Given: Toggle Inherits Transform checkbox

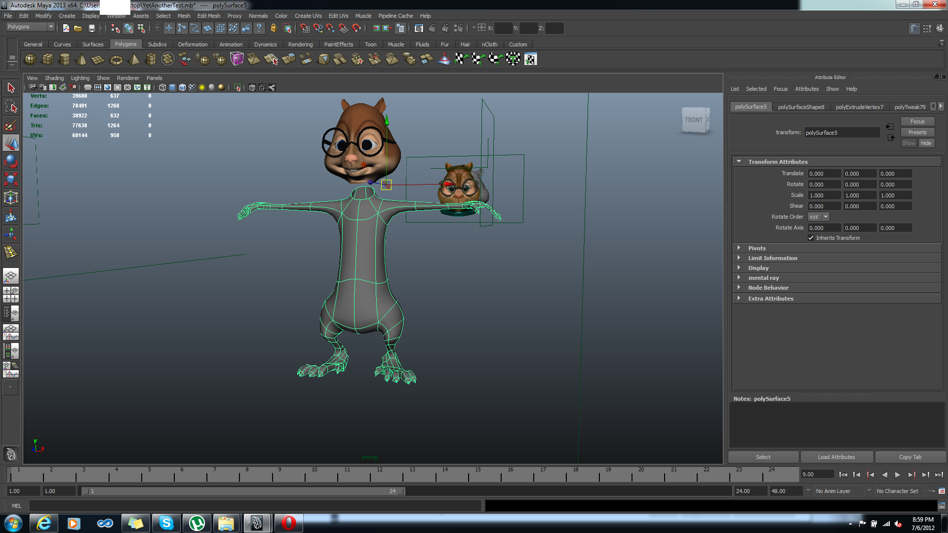Looking at the screenshot, I should coord(811,238).
